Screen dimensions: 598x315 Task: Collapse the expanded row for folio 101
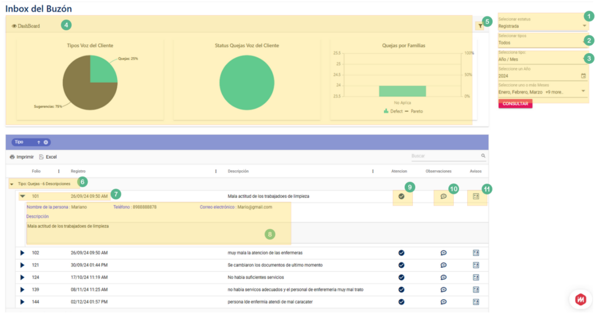pyautogui.click(x=23, y=197)
